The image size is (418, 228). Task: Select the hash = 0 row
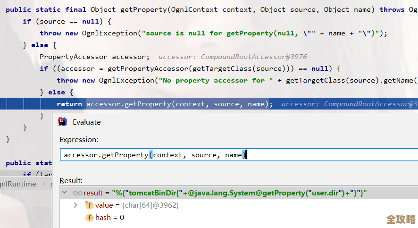tap(109, 218)
